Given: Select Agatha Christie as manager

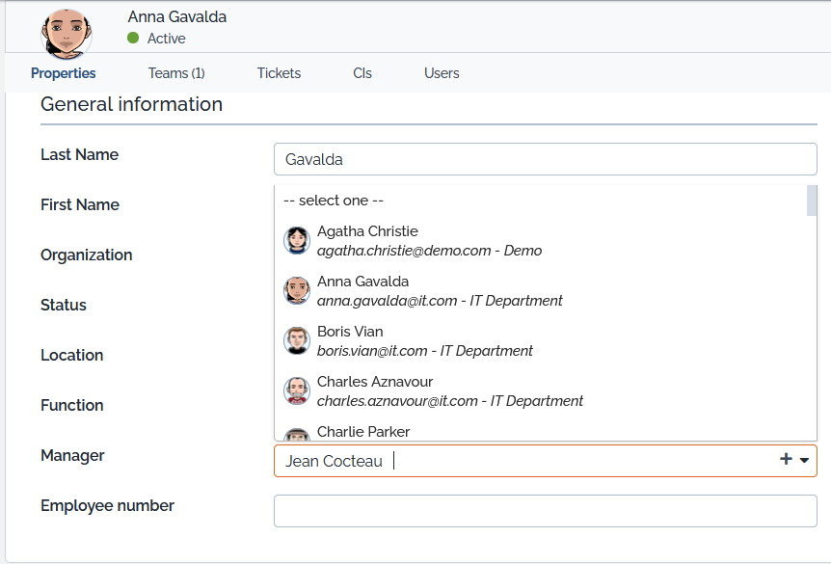Looking at the screenshot, I should 429,241.
